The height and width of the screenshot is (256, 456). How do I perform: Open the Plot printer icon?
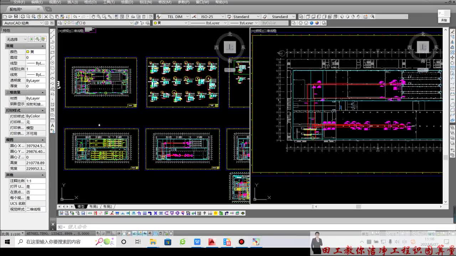pyautogui.click(x=23, y=16)
